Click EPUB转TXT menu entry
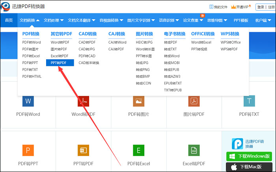 [173, 83]
